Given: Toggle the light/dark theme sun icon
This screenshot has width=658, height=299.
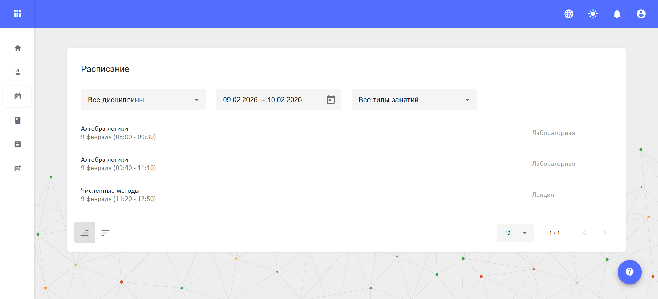Looking at the screenshot, I should tap(593, 14).
